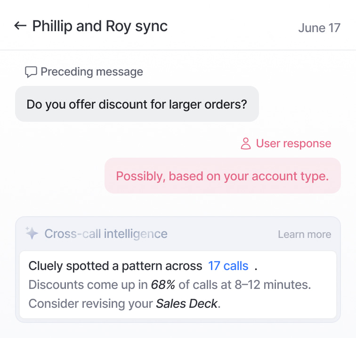Select the Phillip and Roy sync title
Image resolution: width=356 pixels, height=338 pixels.
click(100, 26)
